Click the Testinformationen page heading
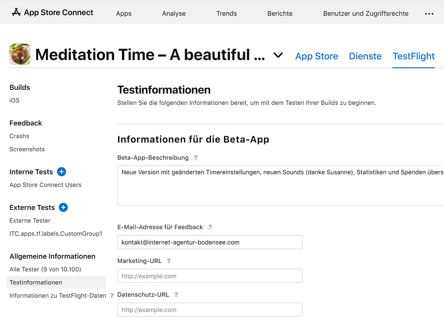The image size is (444, 330). pos(164,90)
